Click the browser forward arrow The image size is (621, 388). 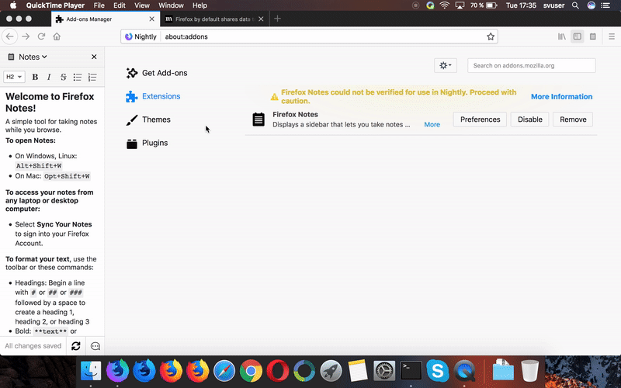pos(26,36)
